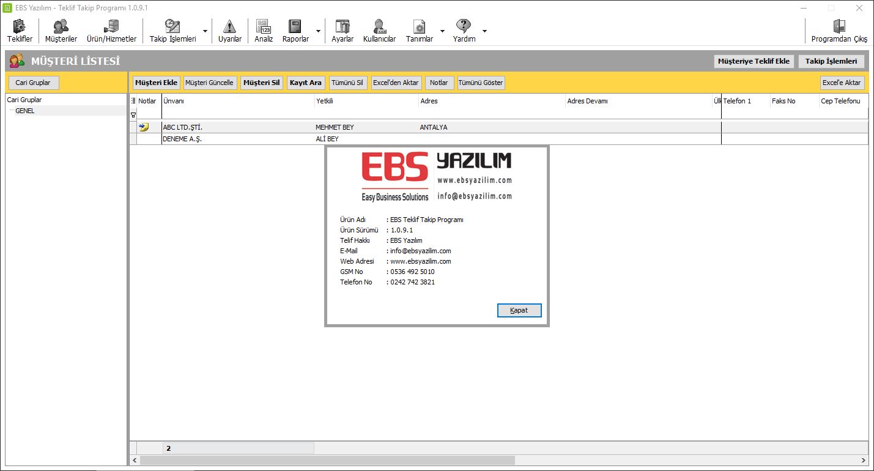Close the about dialog with Kapat
The height and width of the screenshot is (471, 874).
tap(519, 311)
